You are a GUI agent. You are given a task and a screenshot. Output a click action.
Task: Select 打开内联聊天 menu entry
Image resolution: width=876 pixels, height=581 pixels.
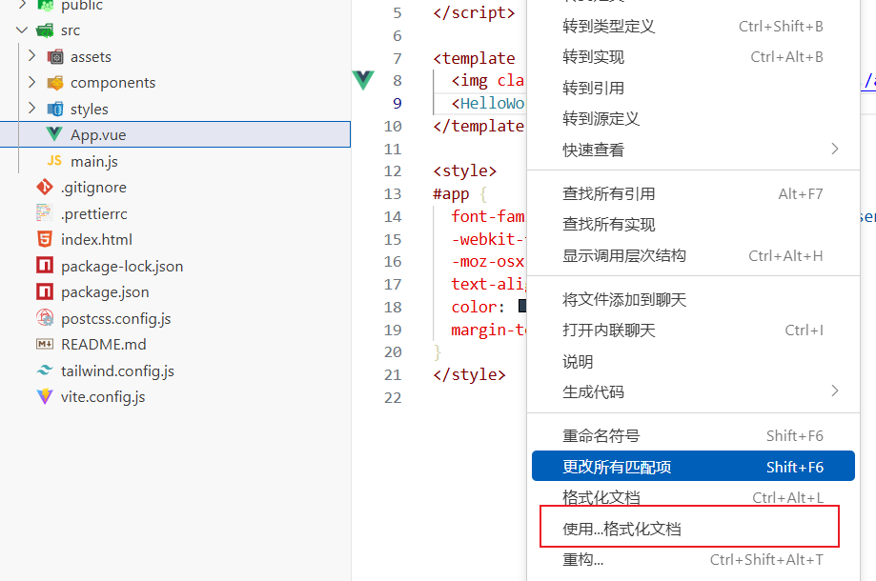click(x=693, y=331)
